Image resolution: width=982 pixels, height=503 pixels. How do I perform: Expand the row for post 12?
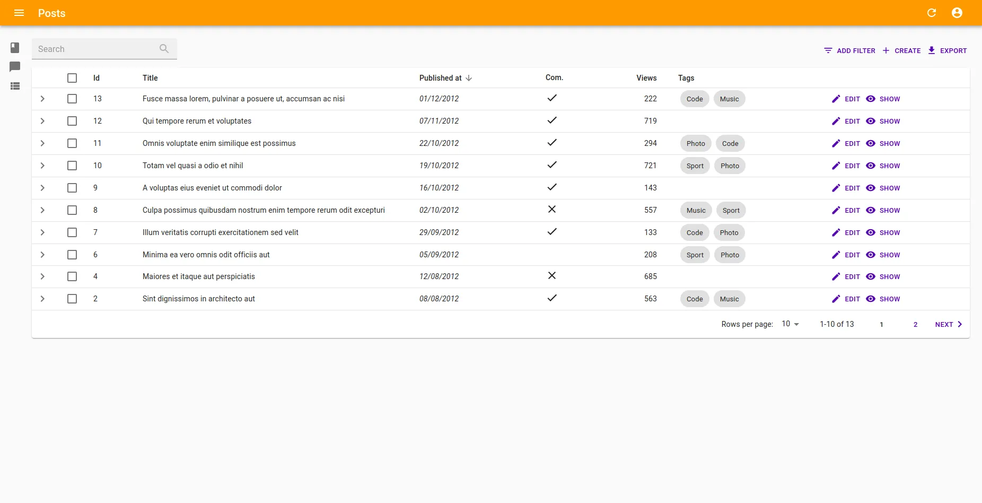pos(42,121)
